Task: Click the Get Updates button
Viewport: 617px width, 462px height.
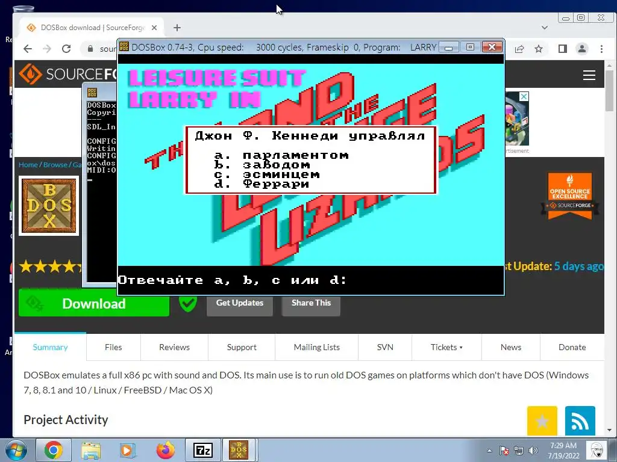Action: [239, 303]
